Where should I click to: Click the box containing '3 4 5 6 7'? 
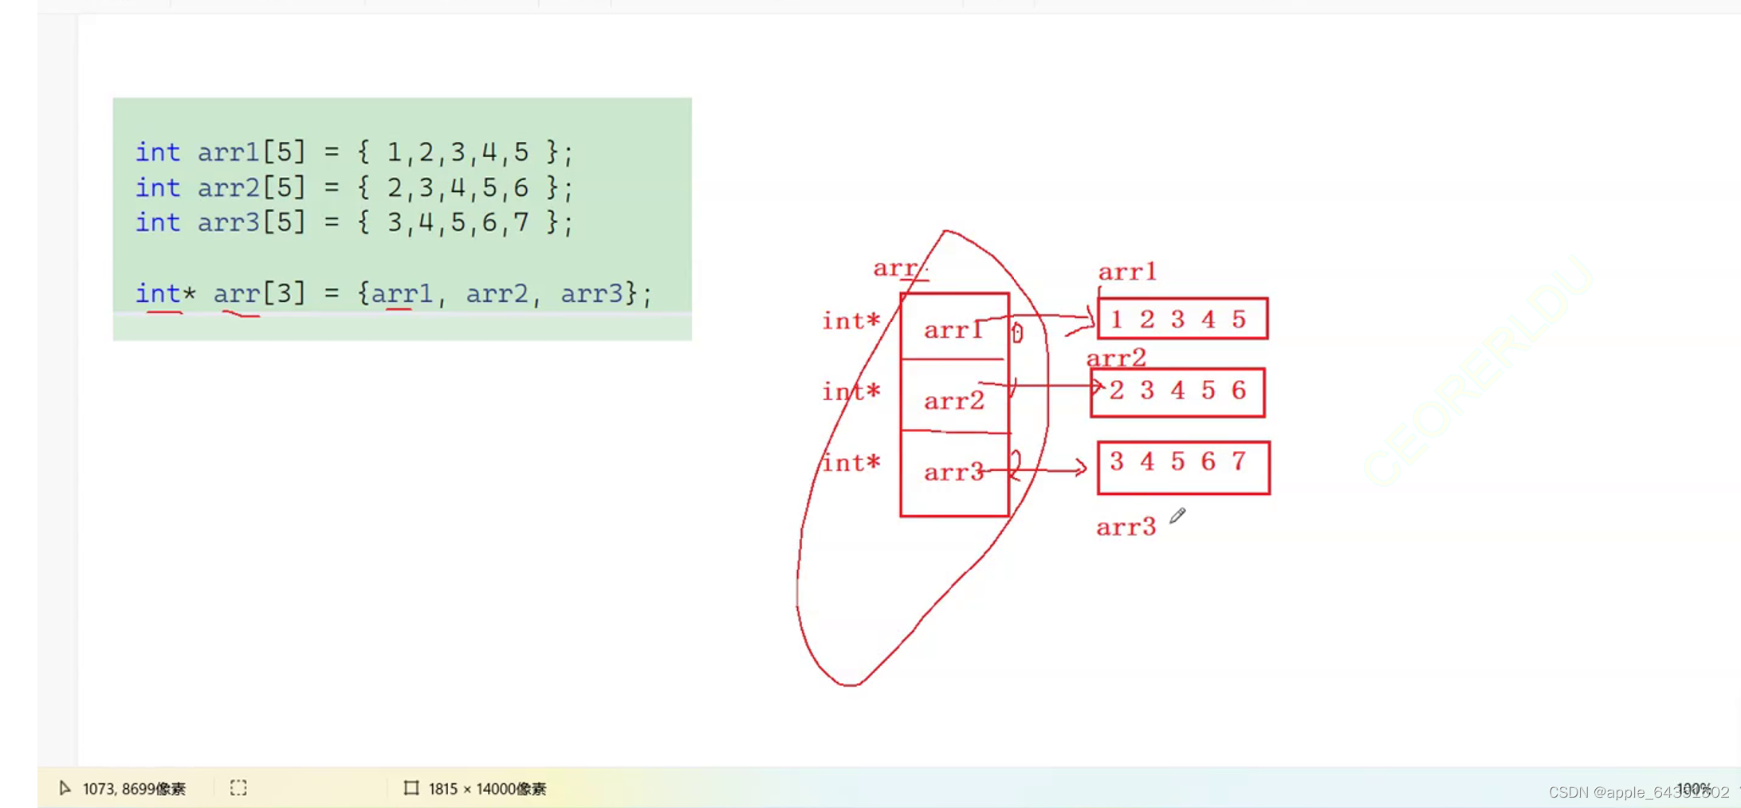point(1183,468)
